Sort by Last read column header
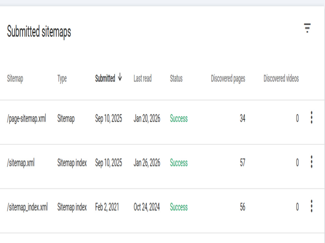 [x=143, y=78]
